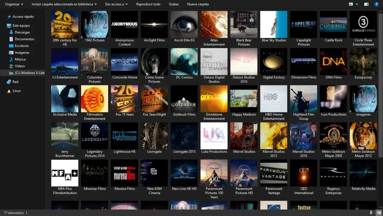
Task: Select the Columbia Pictures folder
Action: click(x=95, y=66)
